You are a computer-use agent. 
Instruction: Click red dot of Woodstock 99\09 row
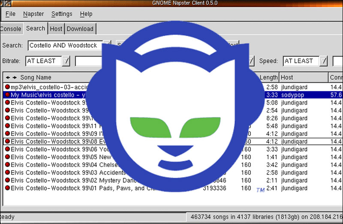[x=7, y=133]
